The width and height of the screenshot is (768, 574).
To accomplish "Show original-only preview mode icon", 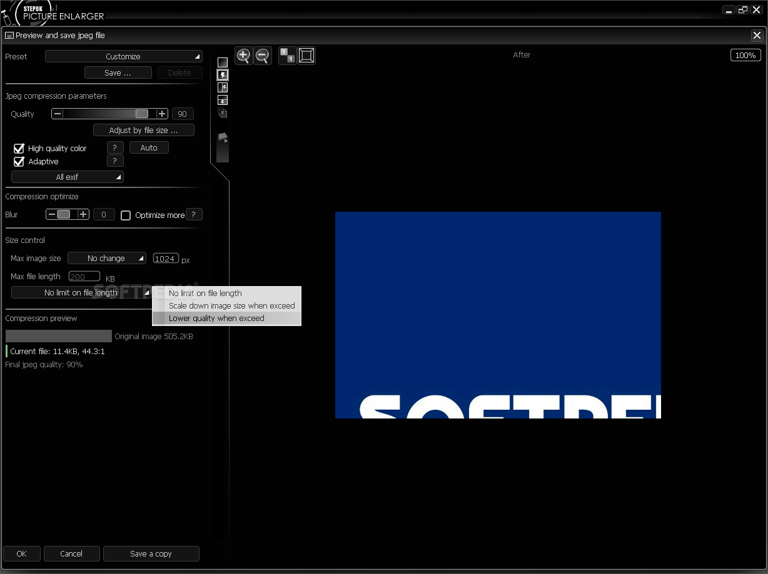I will click(x=223, y=62).
